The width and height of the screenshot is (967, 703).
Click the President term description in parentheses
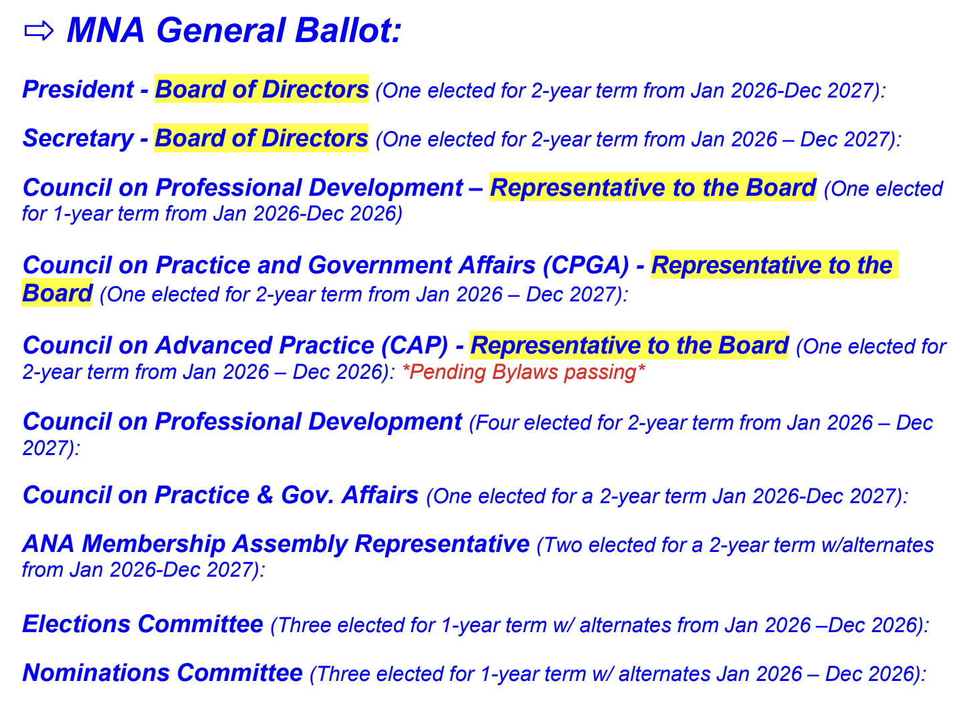[x=630, y=91]
